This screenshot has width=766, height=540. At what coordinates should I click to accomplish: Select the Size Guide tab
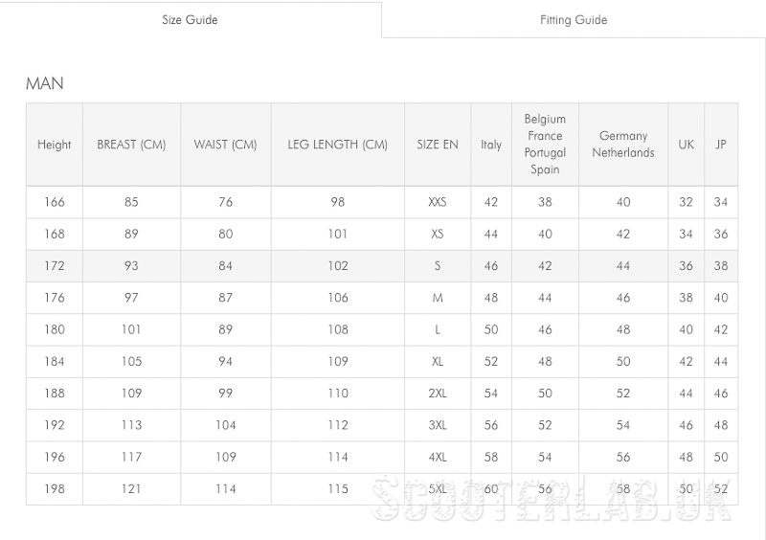click(x=190, y=20)
